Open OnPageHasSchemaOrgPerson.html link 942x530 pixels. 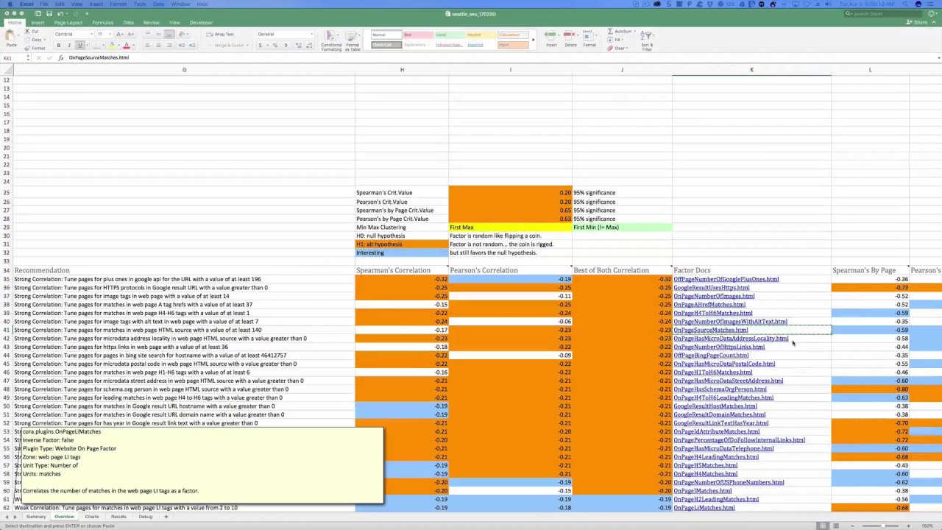720,389
